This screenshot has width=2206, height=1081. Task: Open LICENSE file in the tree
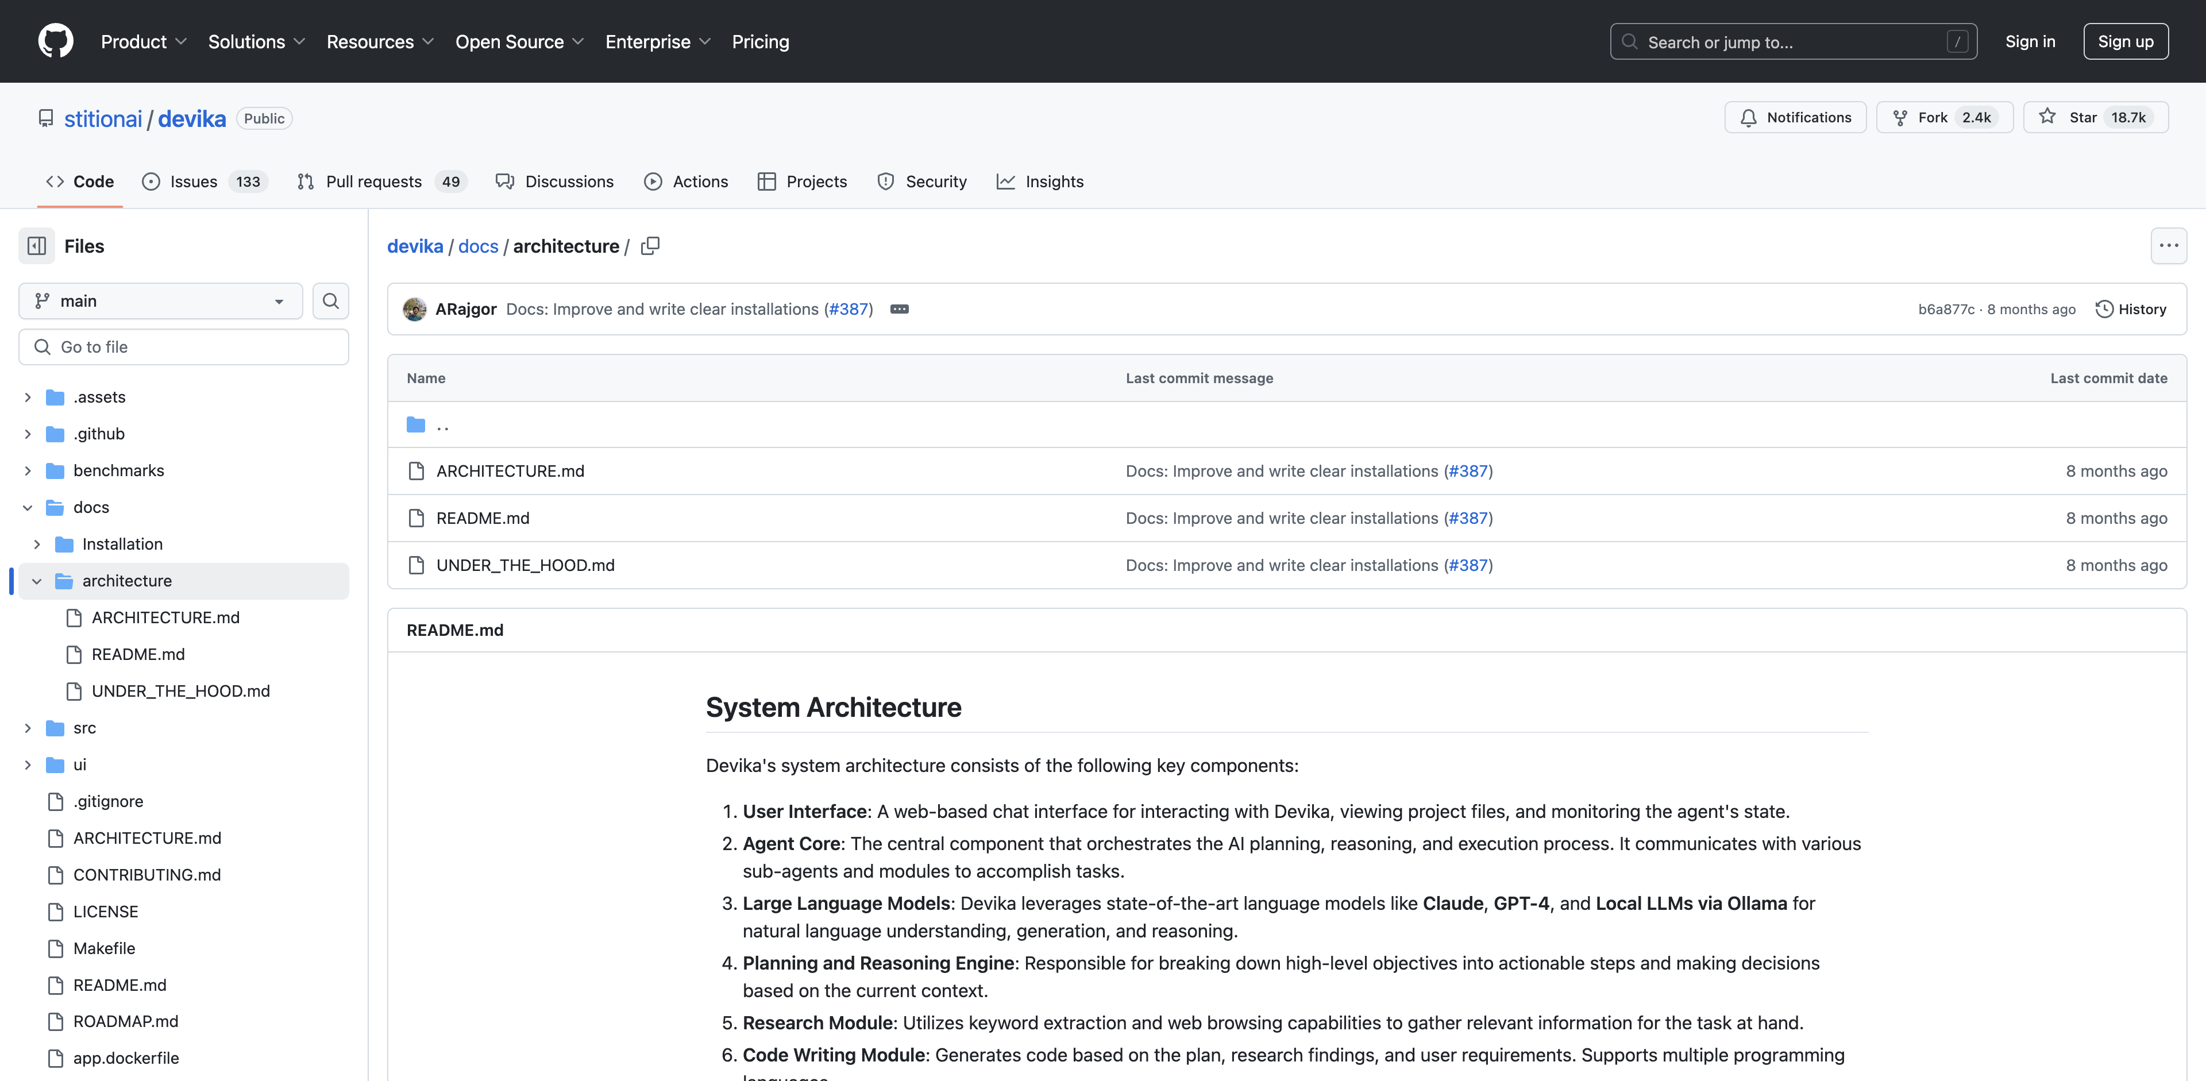pos(105,912)
